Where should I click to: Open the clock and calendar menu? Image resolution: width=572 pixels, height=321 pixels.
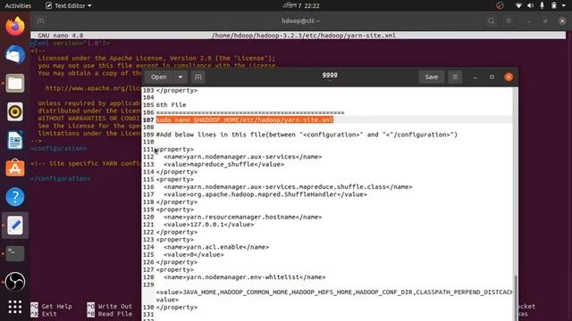pos(301,5)
